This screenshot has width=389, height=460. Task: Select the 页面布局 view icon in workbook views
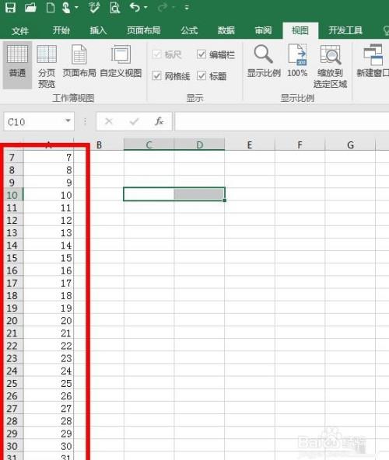click(79, 61)
